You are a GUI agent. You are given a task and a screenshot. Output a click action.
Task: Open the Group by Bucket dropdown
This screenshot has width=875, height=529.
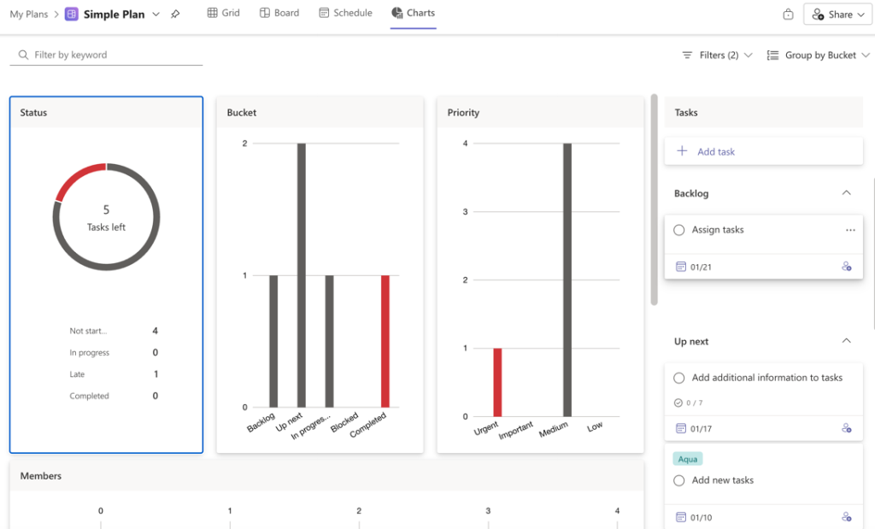pyautogui.click(x=819, y=56)
